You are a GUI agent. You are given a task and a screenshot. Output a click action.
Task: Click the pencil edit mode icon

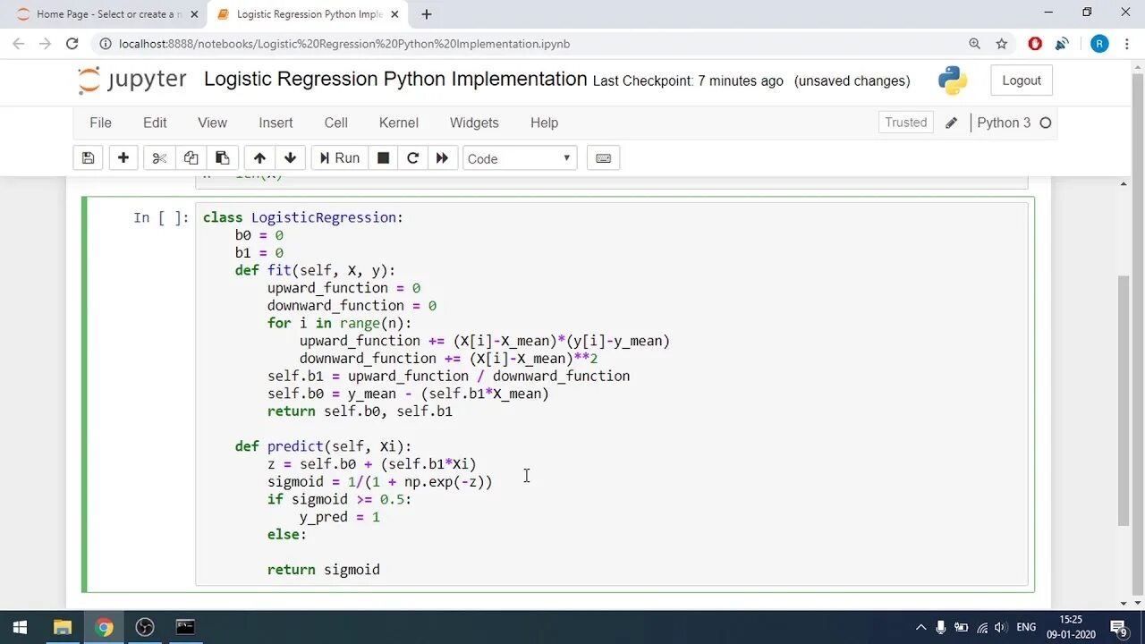[951, 123]
